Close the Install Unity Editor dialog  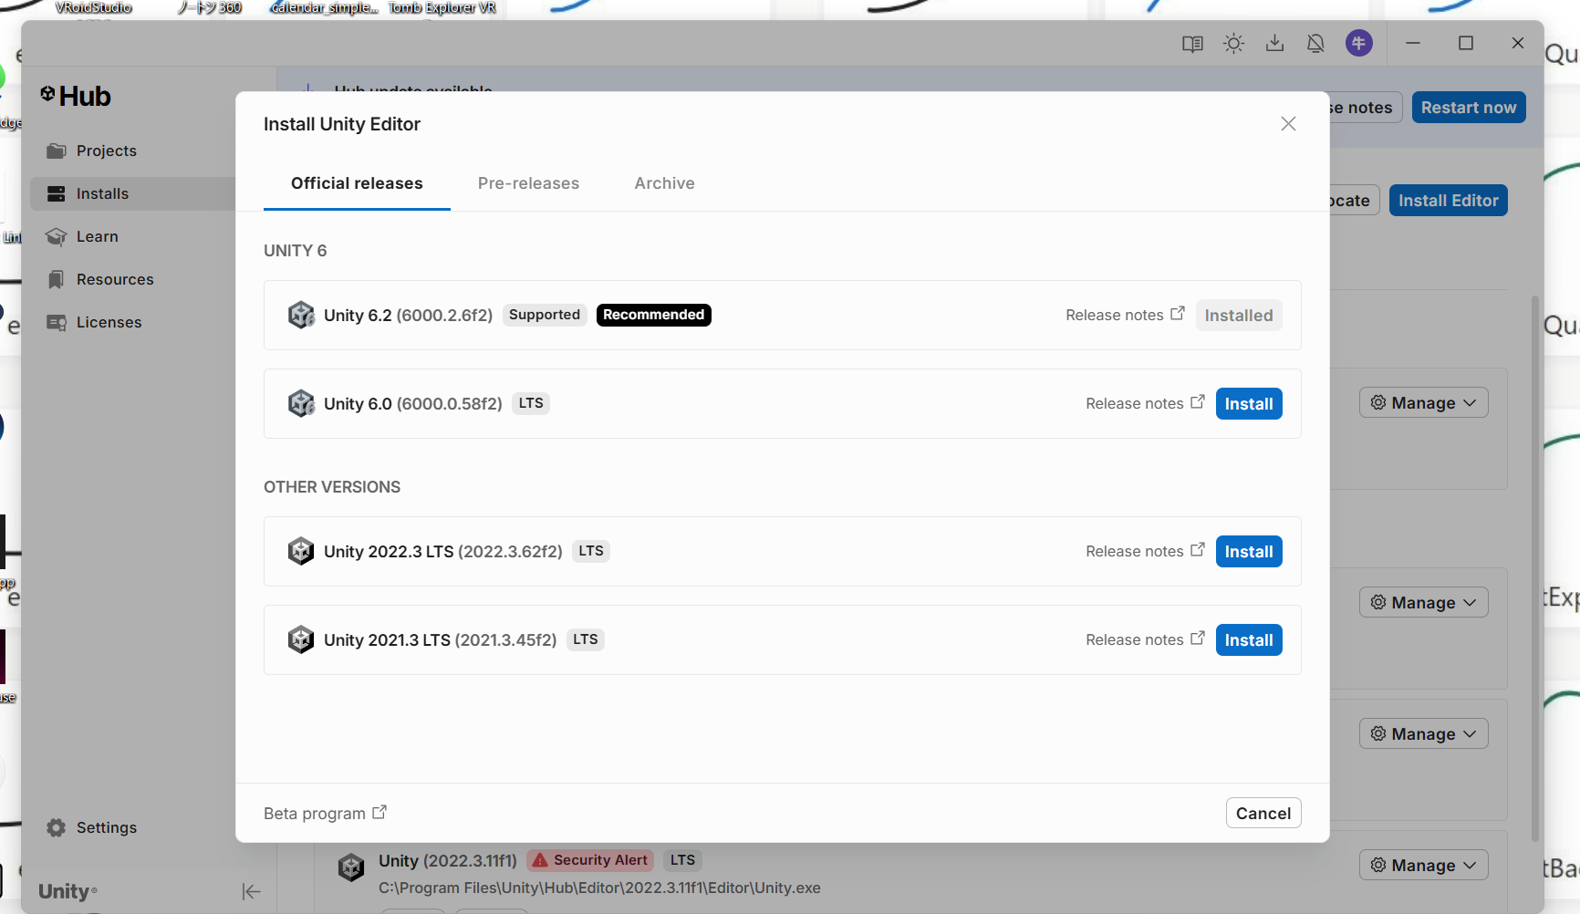pos(1288,124)
